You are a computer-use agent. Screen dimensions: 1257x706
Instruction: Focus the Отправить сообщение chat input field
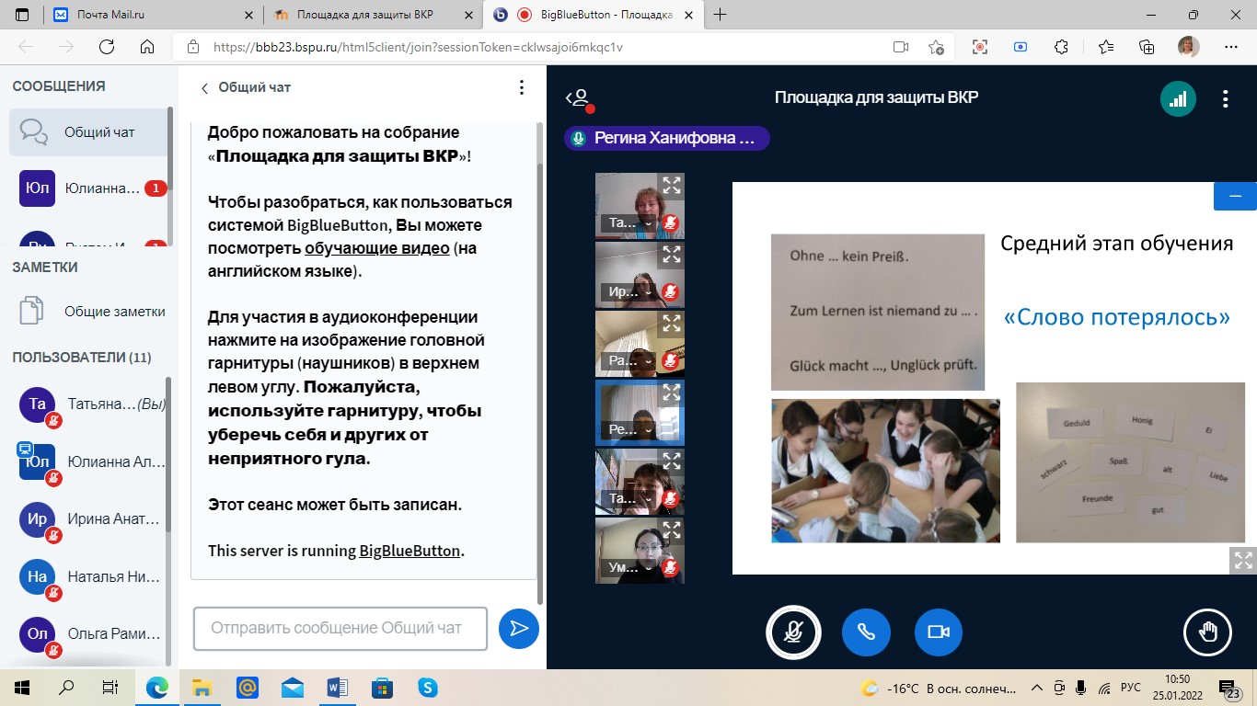click(x=339, y=629)
